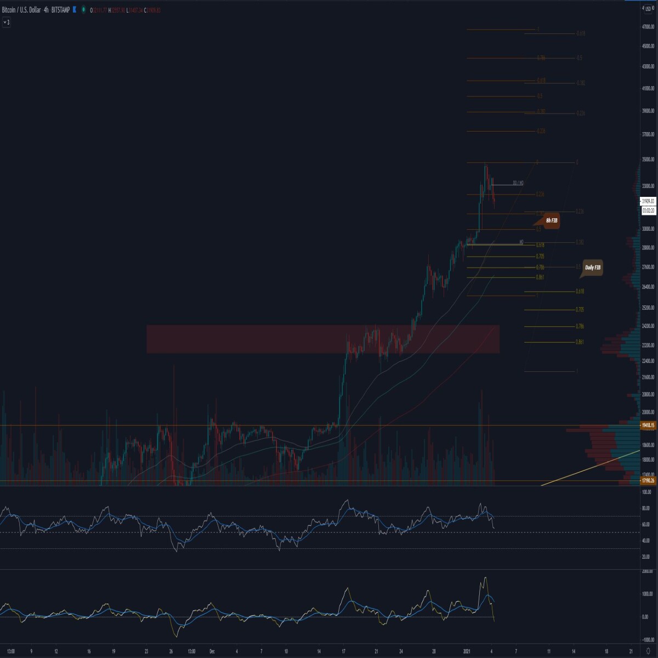Select the MO horizontal line label
658x658 pixels.
[x=521, y=241]
